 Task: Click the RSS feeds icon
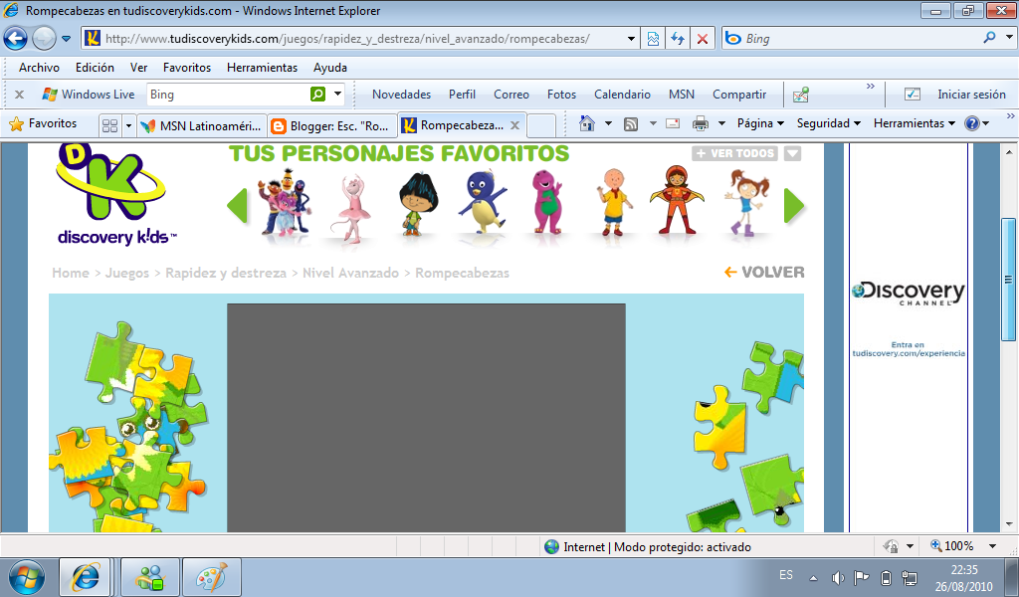pos(630,123)
